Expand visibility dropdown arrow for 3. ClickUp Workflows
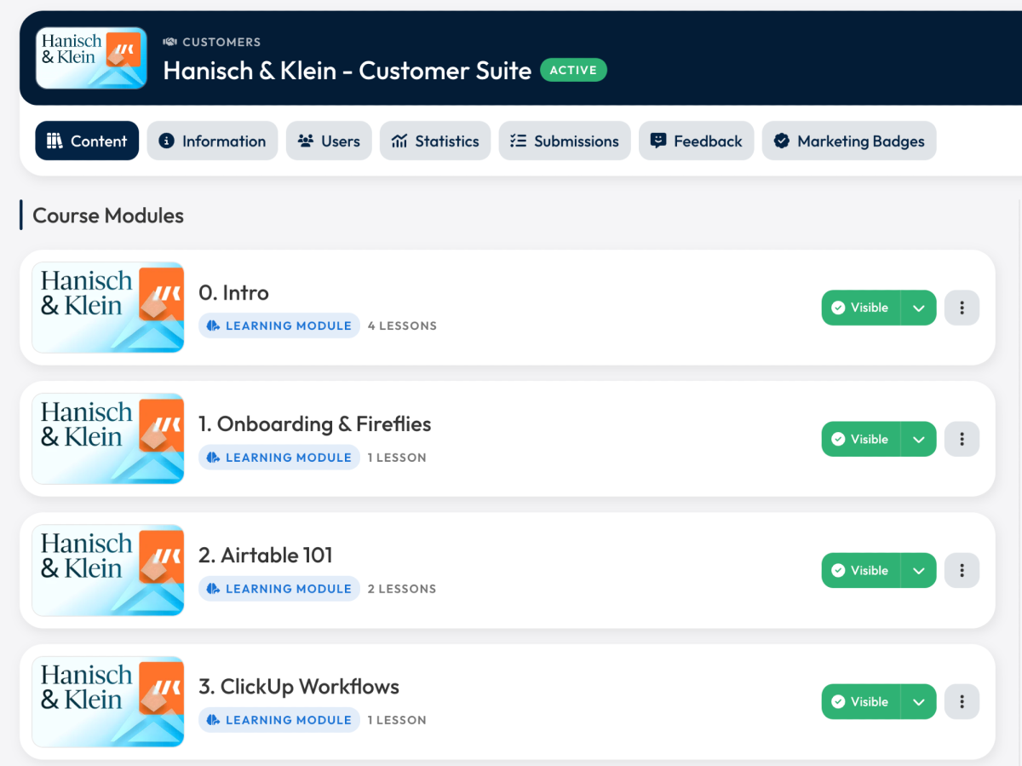Image resolution: width=1022 pixels, height=766 pixels. pyautogui.click(x=919, y=701)
